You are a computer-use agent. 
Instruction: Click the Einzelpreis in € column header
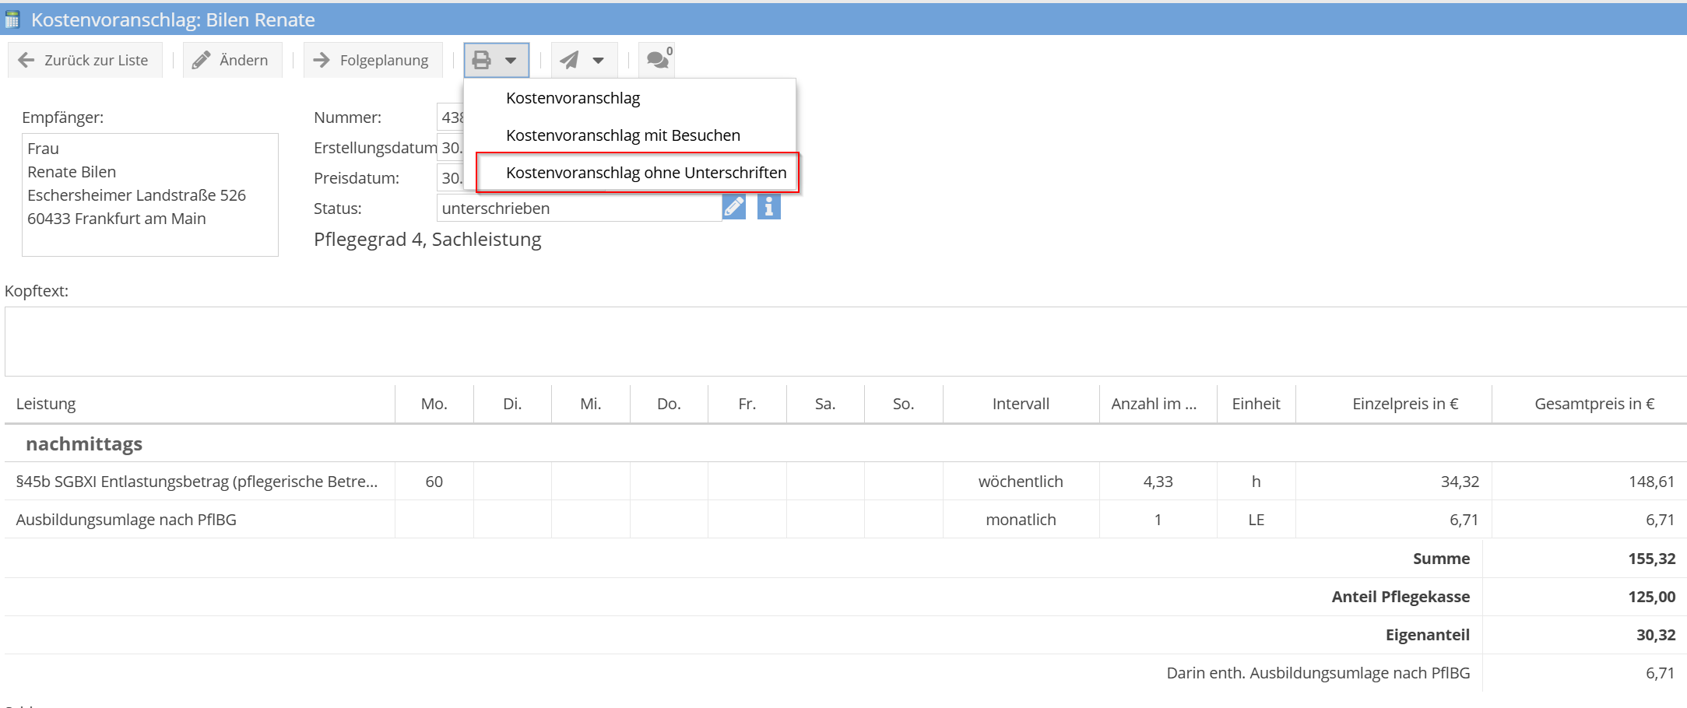pos(1394,404)
